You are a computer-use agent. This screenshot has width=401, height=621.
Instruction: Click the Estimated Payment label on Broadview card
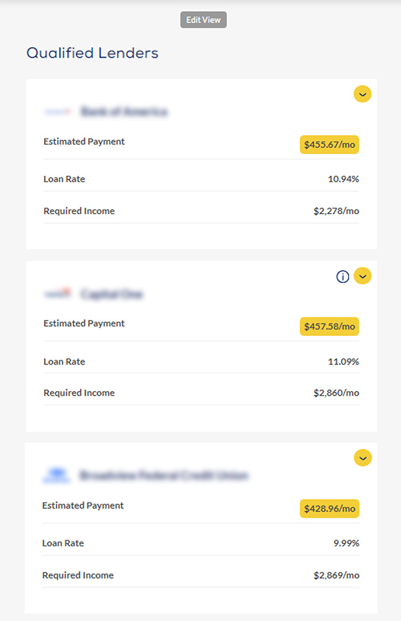point(83,505)
